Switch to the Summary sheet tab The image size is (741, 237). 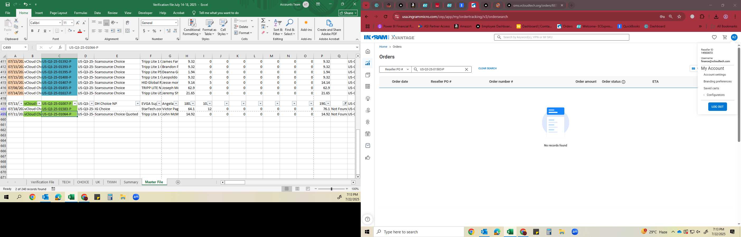131,182
